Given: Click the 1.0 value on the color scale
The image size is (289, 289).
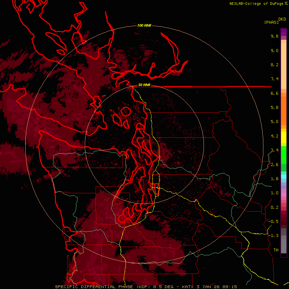Looking at the screenshot, I should click(275, 193).
